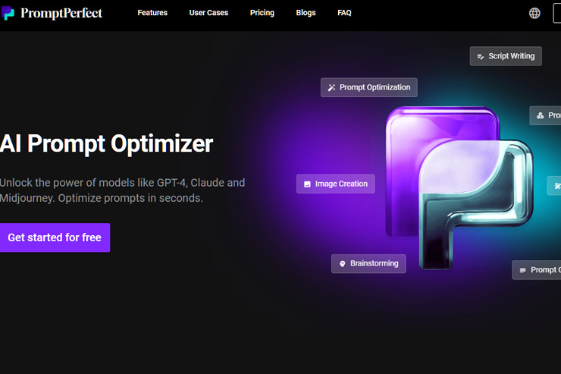This screenshot has height=374, width=561.
Task: Click the Image Creation picture icon
Action: point(307,184)
